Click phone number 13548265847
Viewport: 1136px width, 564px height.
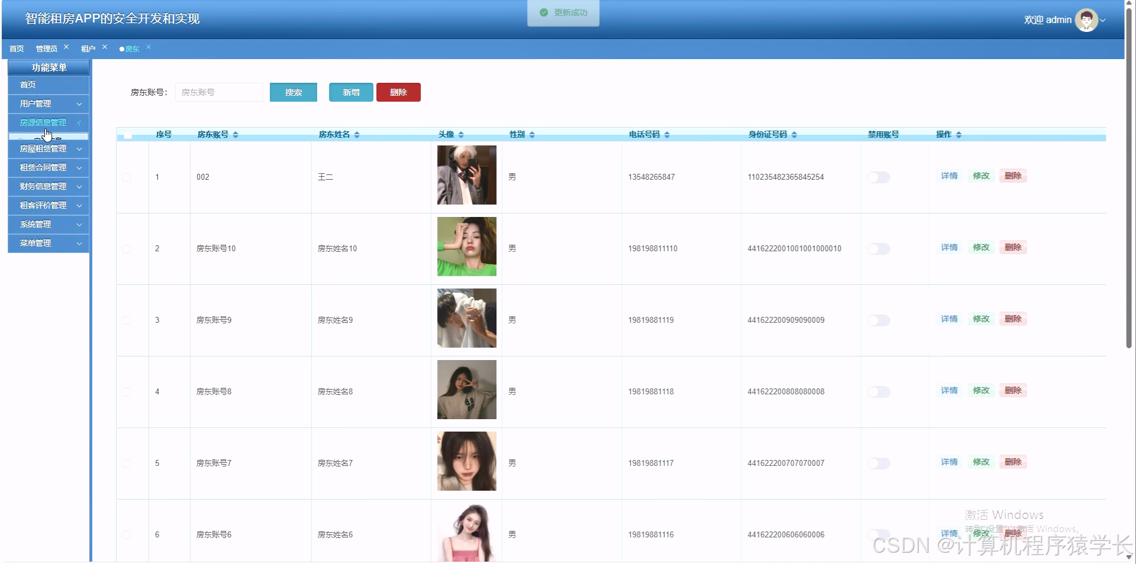[x=651, y=177]
